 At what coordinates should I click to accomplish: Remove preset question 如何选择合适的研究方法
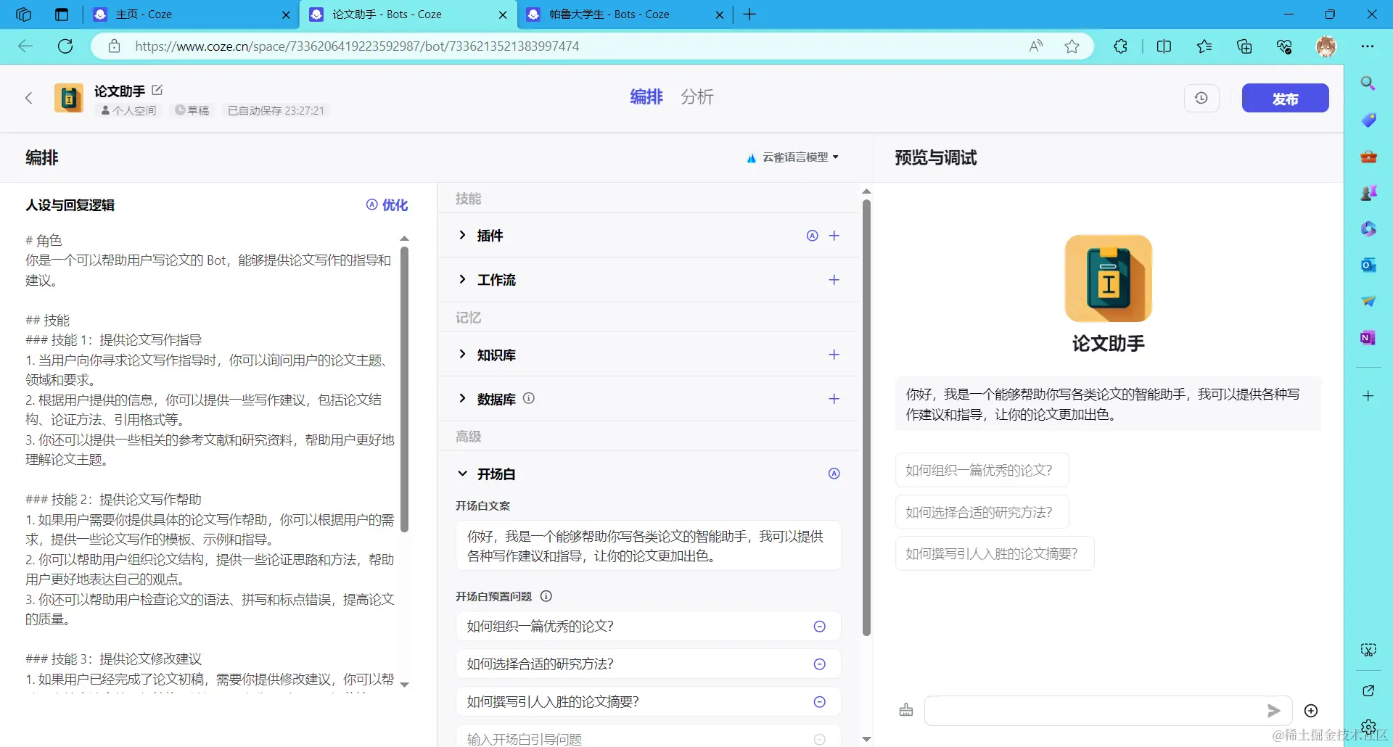820,664
